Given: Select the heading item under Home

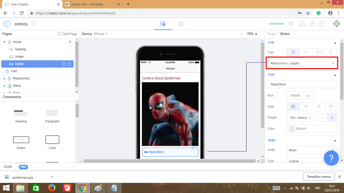Looking at the screenshot, I should click(20, 49).
